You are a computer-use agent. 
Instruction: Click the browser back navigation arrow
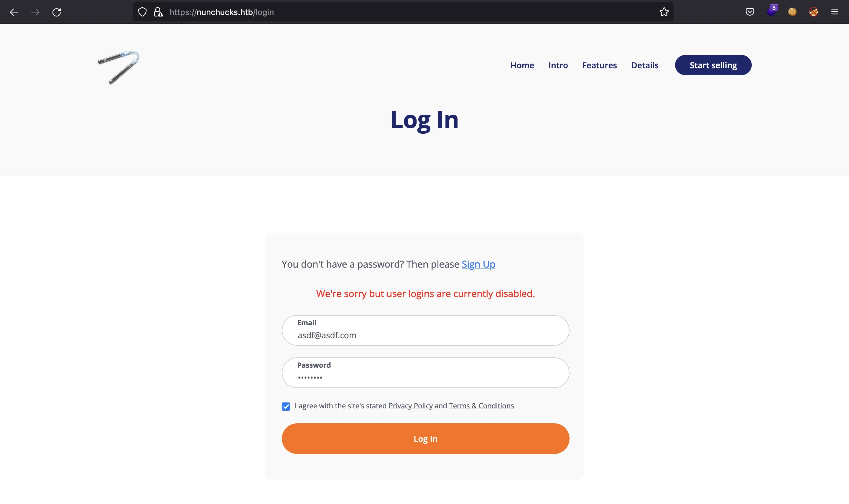point(13,12)
